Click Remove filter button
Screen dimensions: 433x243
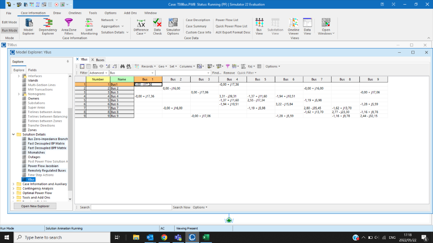229,73
